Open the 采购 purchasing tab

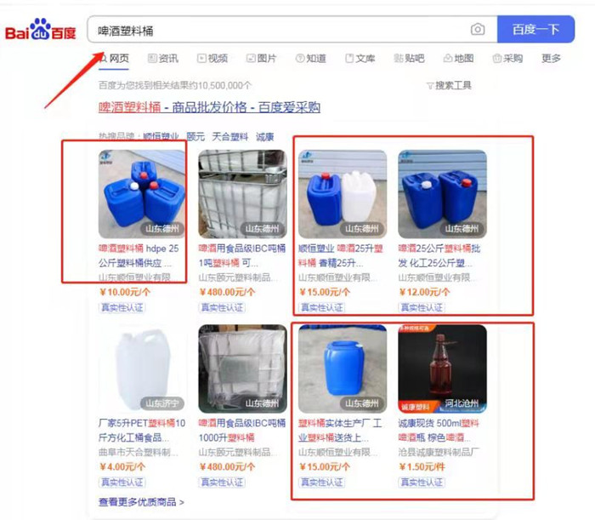(x=507, y=58)
